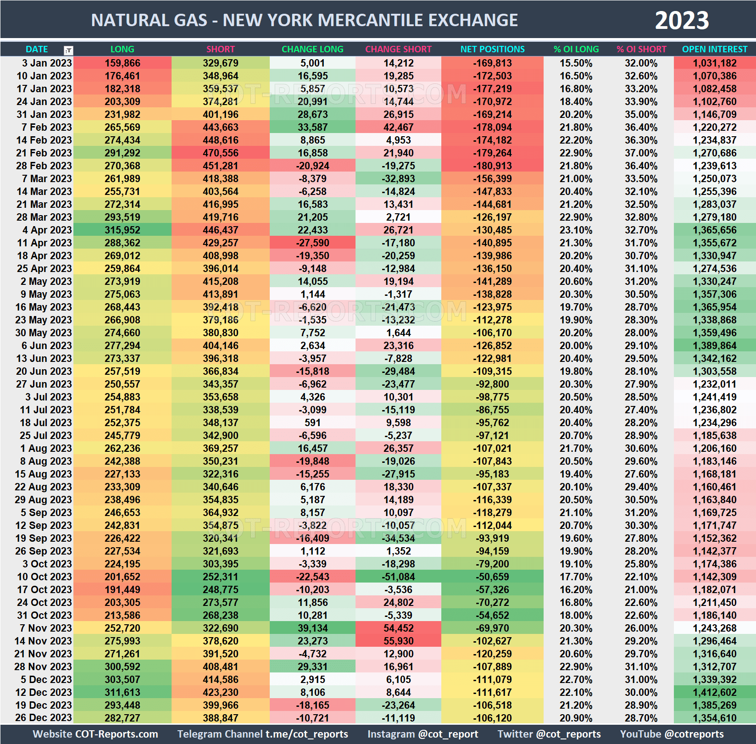Screen dimensions: 756x744
Task: Click the % OI LONG header
Action: point(576,49)
